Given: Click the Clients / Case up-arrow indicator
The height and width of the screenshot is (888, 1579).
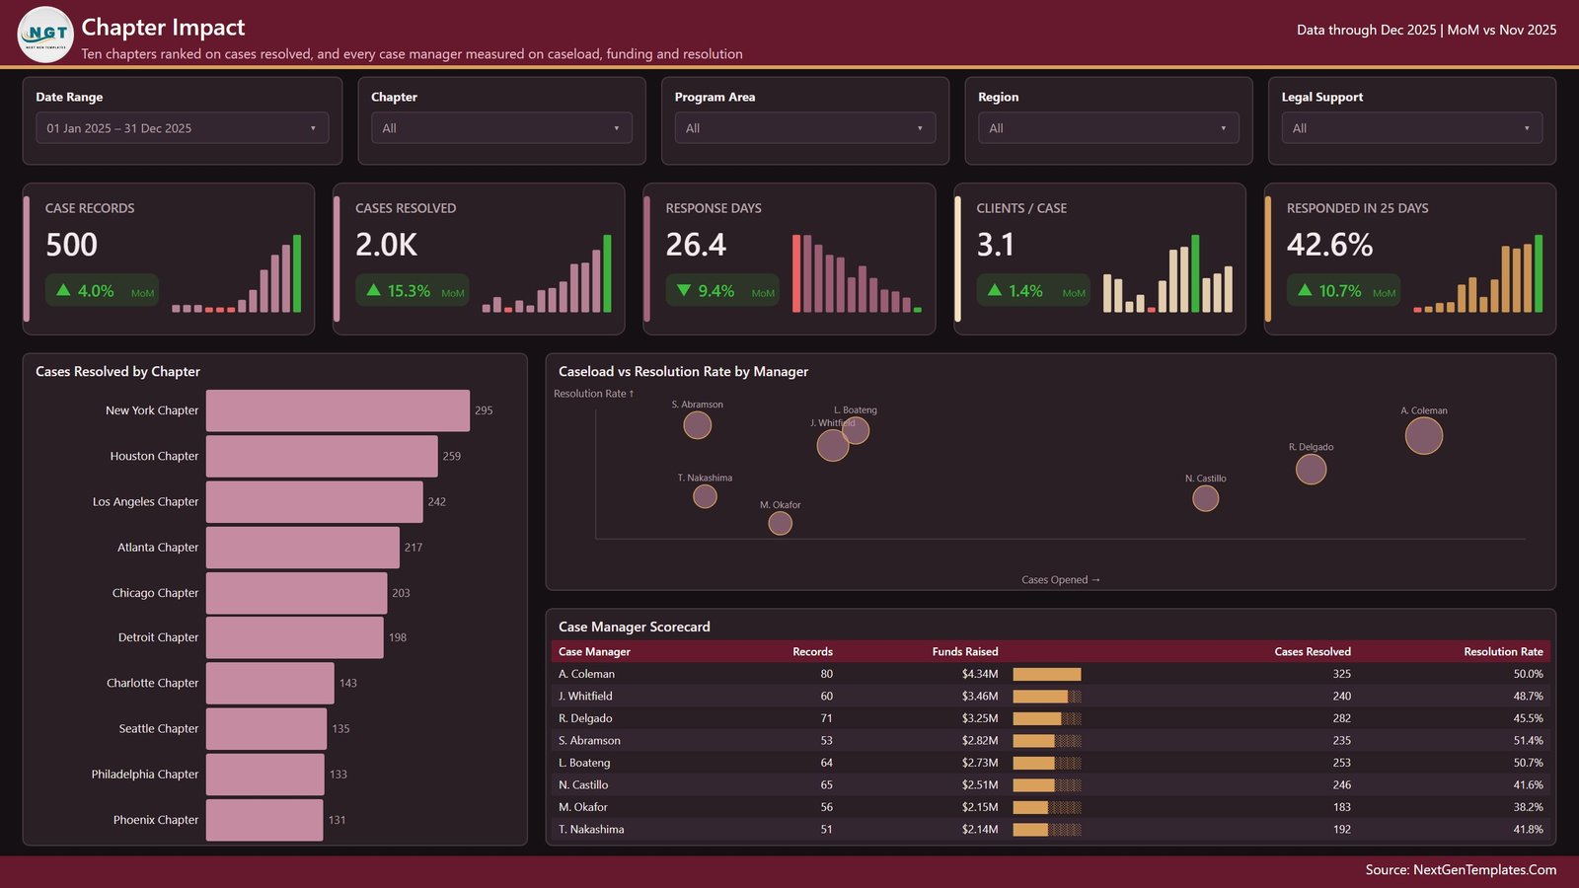Looking at the screenshot, I should (x=995, y=290).
